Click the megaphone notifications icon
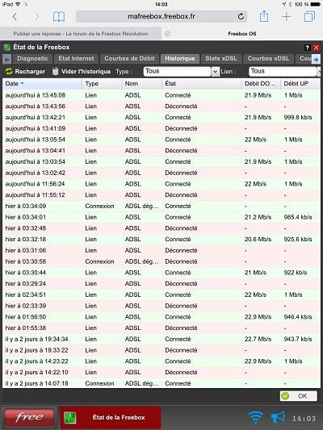Image resolution: width=323 pixels, height=430 pixels. 278,417
